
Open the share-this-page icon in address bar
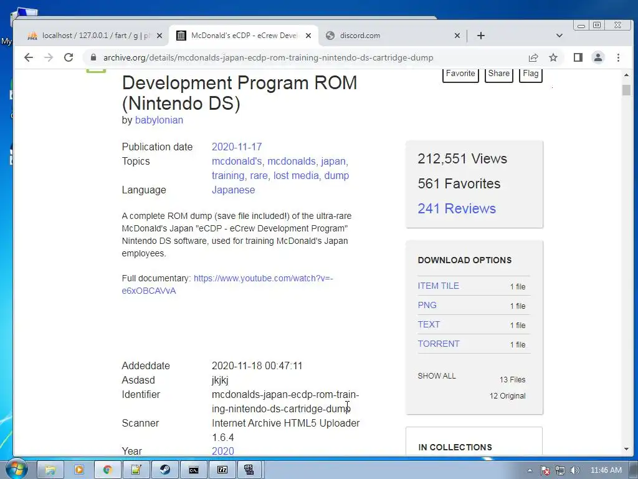[x=533, y=57]
